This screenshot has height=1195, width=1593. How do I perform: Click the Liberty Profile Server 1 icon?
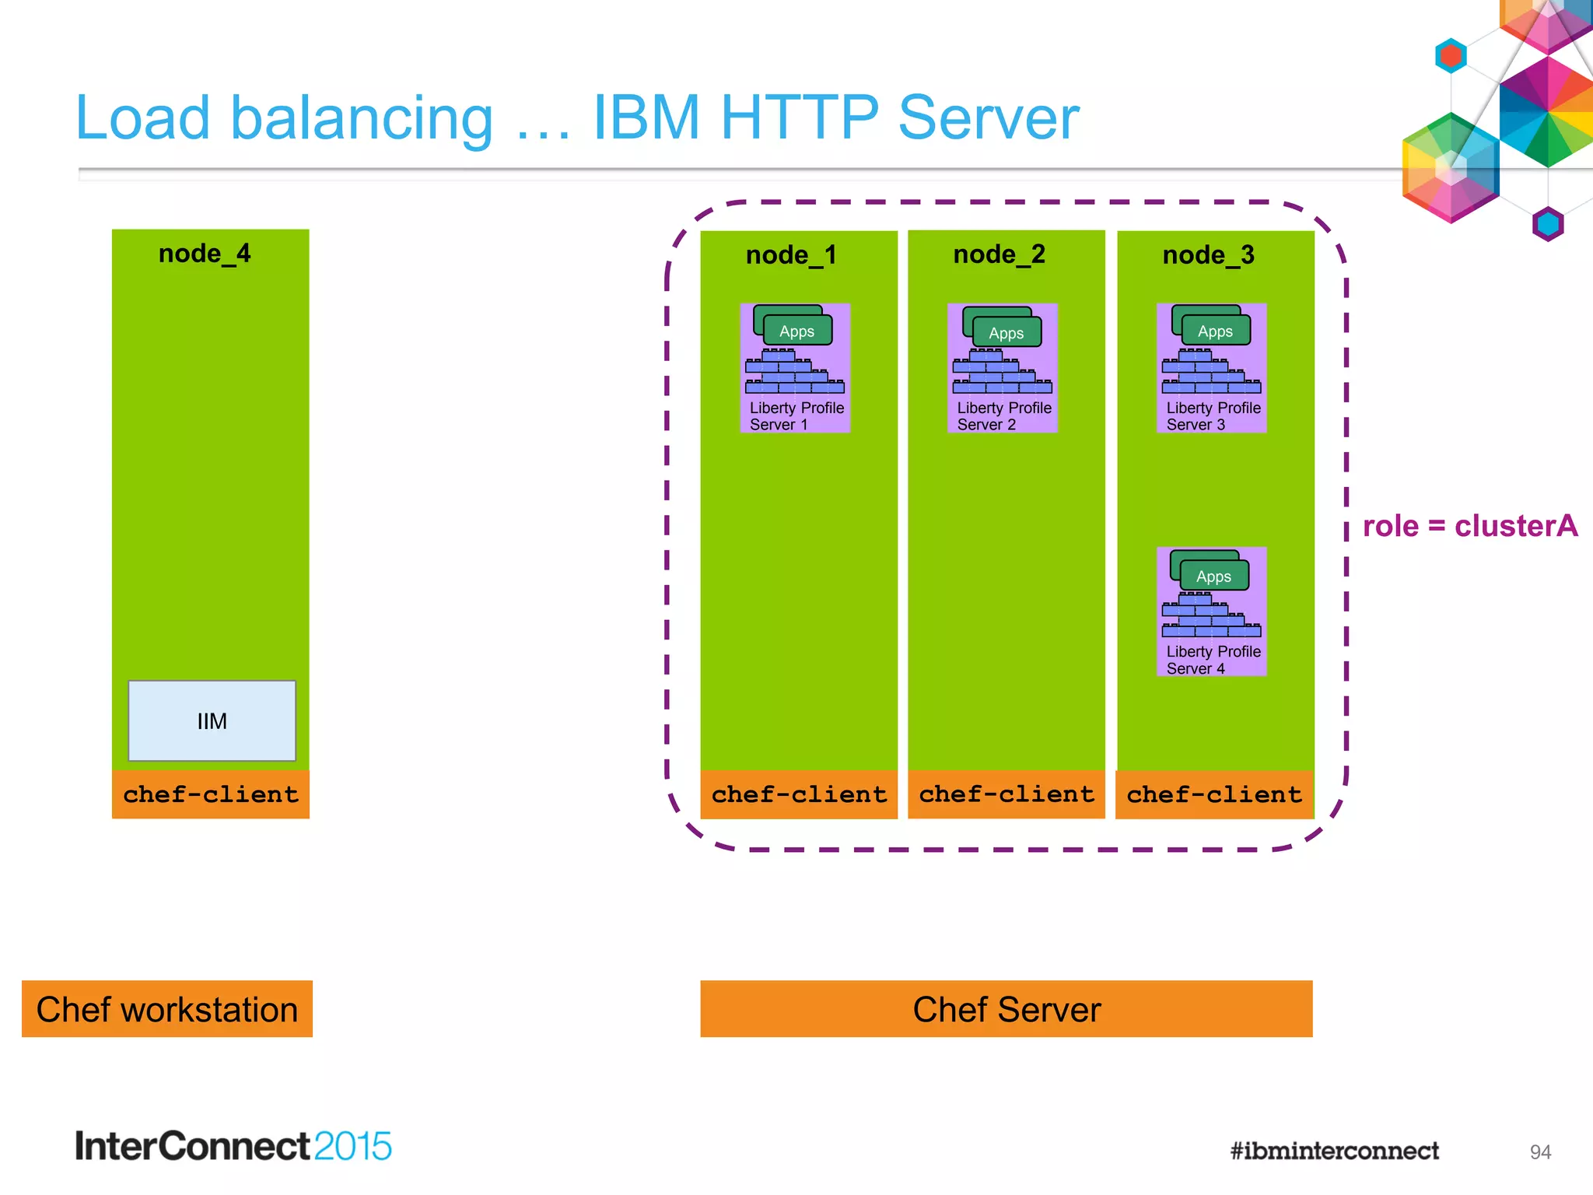click(x=794, y=368)
